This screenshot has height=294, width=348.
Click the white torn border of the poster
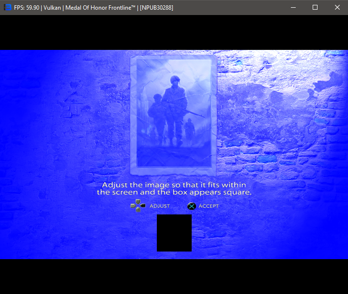point(134,116)
